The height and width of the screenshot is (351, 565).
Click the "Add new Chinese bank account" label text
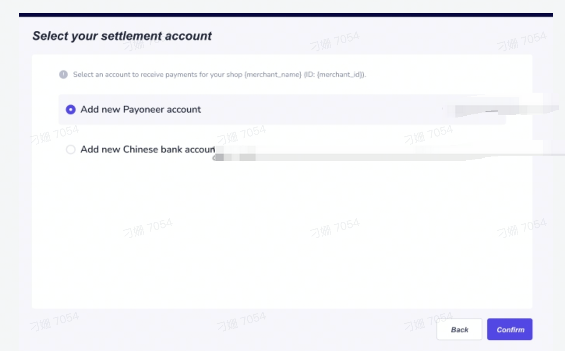147,149
